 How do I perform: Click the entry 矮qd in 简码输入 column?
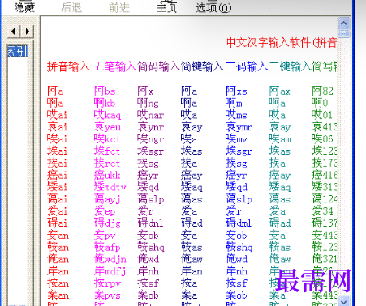point(148,187)
